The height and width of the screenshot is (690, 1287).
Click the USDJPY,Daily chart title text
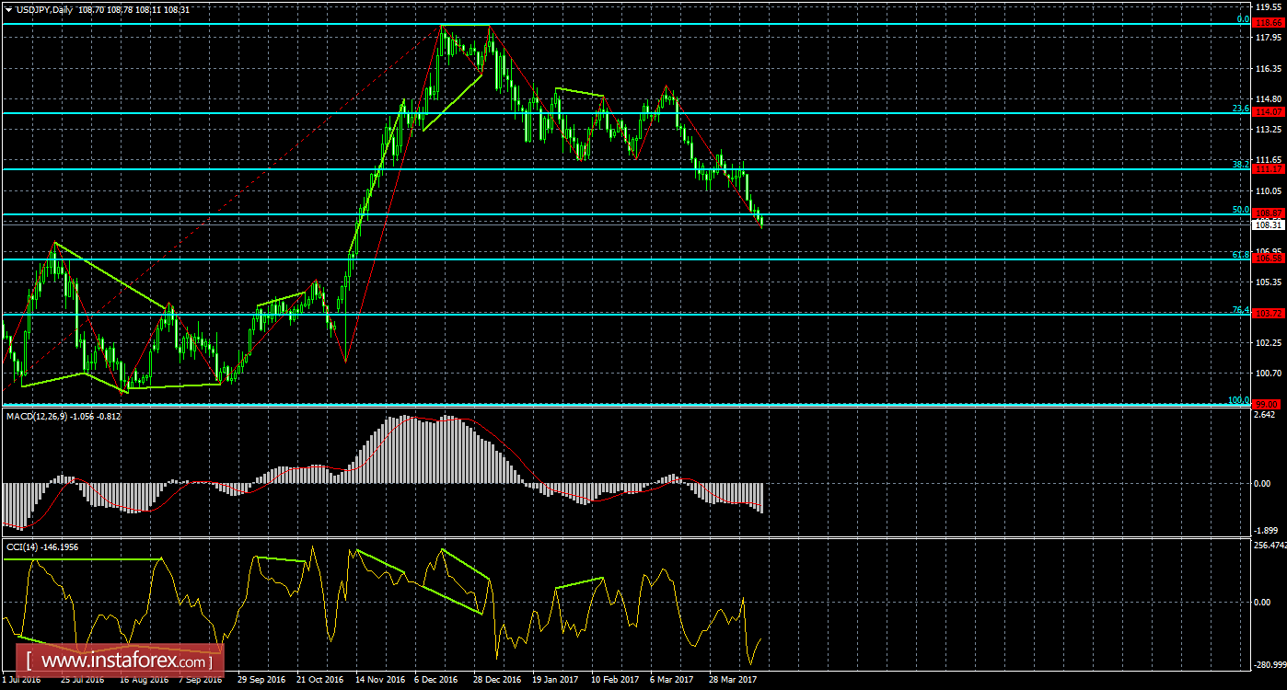coord(44,9)
